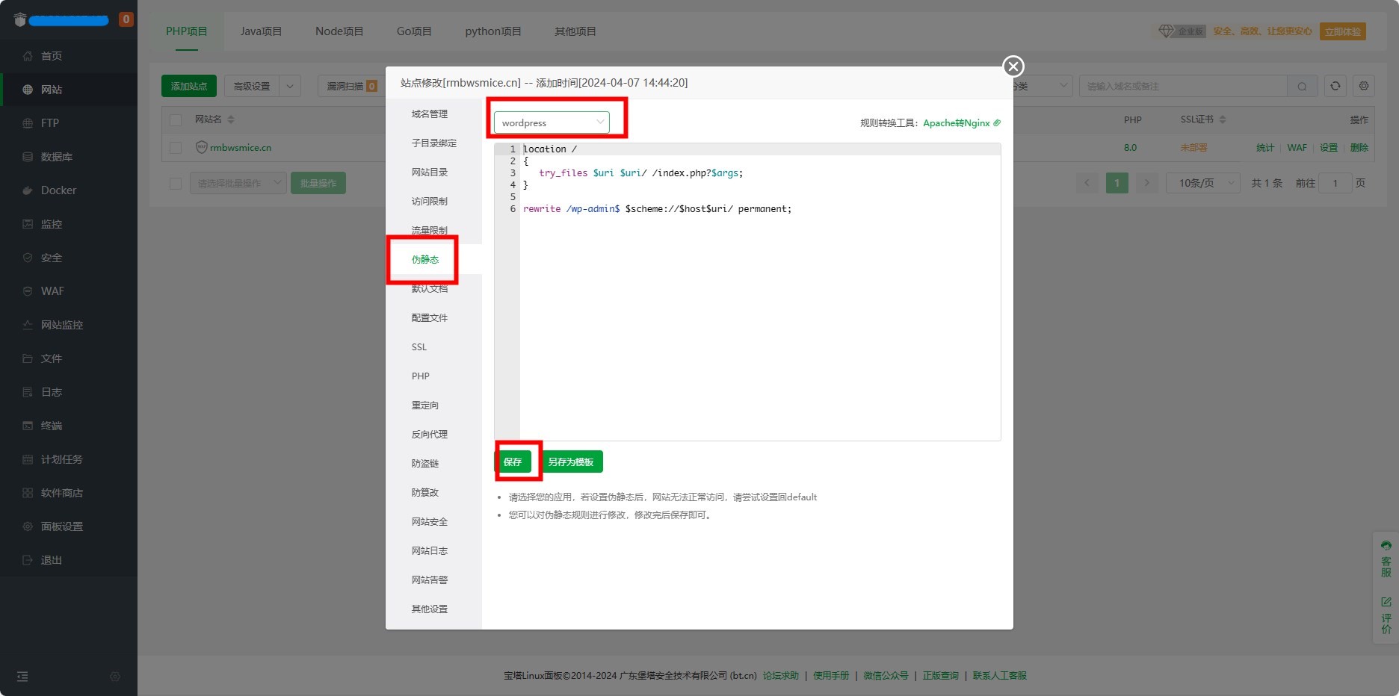The width and height of the screenshot is (1399, 696).
Task: Open the 域名管理 dialog tab
Action: click(430, 114)
